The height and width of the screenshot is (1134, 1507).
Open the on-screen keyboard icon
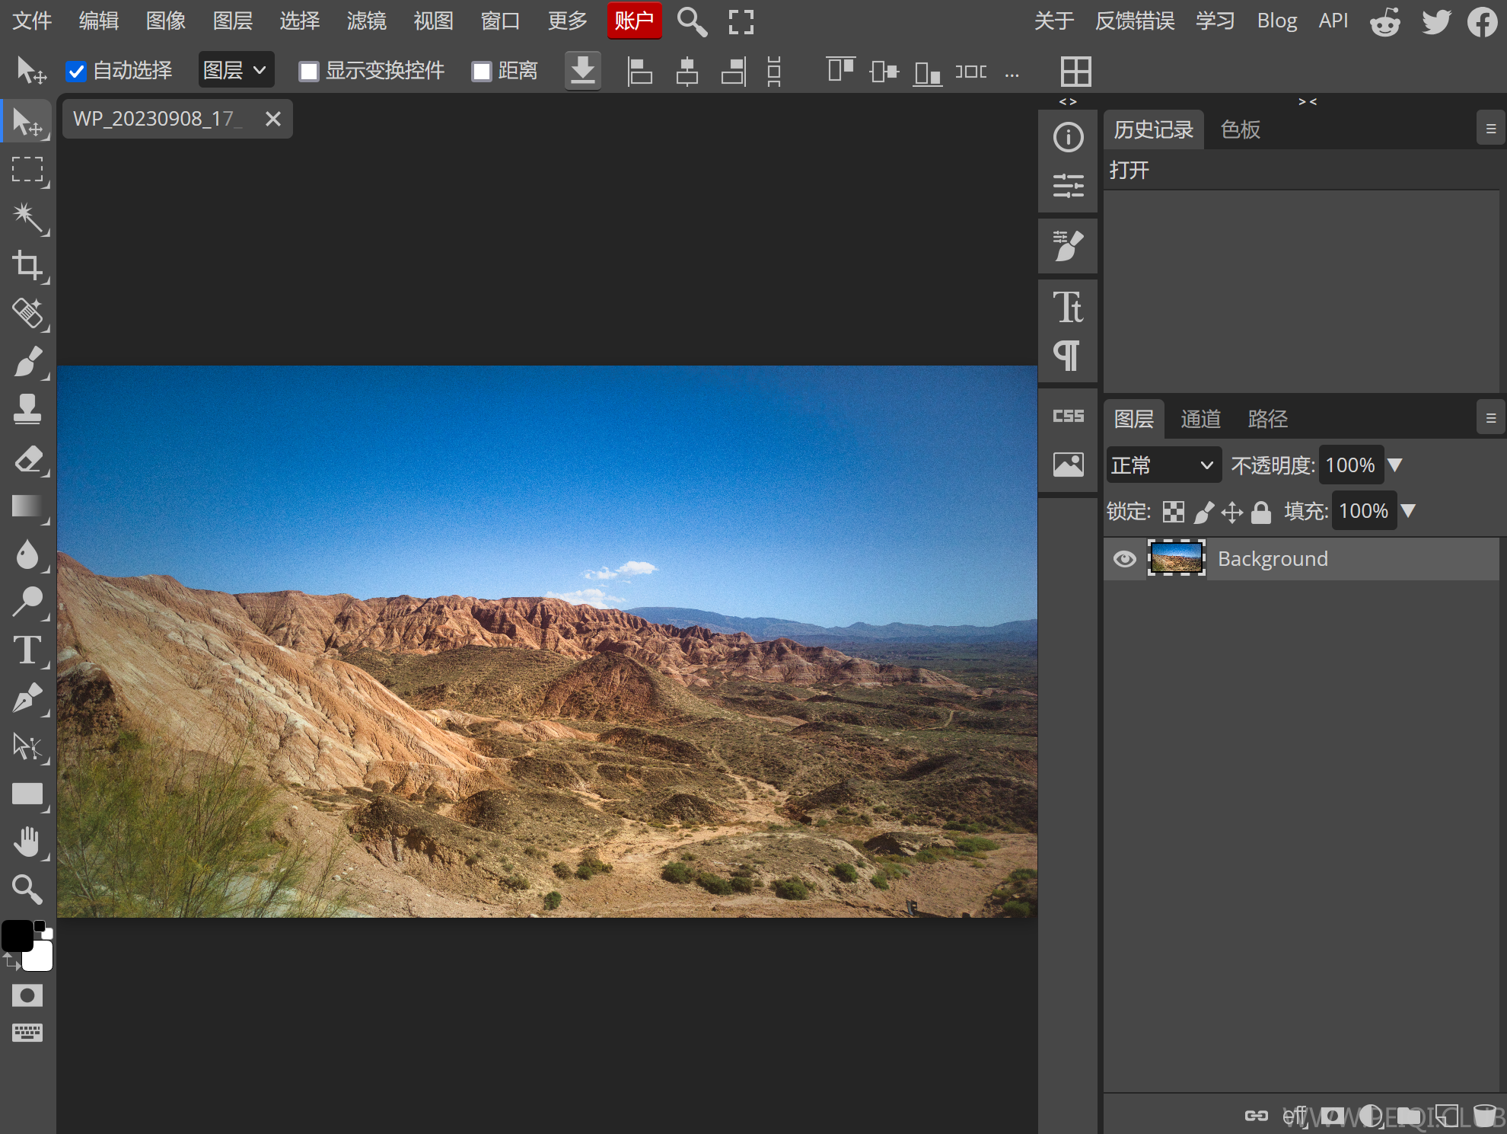click(27, 1033)
